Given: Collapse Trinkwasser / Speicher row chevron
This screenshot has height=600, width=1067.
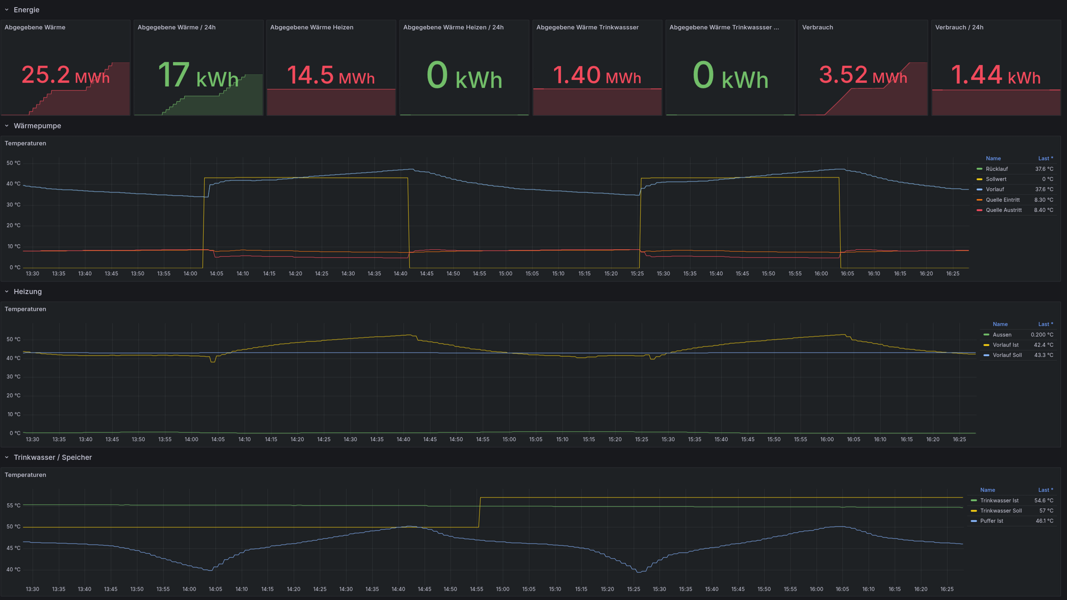Looking at the screenshot, I should coord(7,457).
